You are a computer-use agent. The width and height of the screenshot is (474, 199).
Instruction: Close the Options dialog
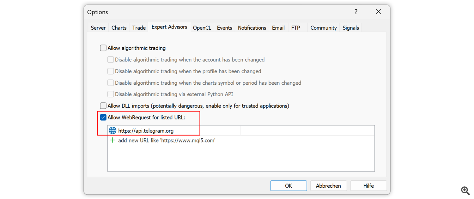click(378, 12)
